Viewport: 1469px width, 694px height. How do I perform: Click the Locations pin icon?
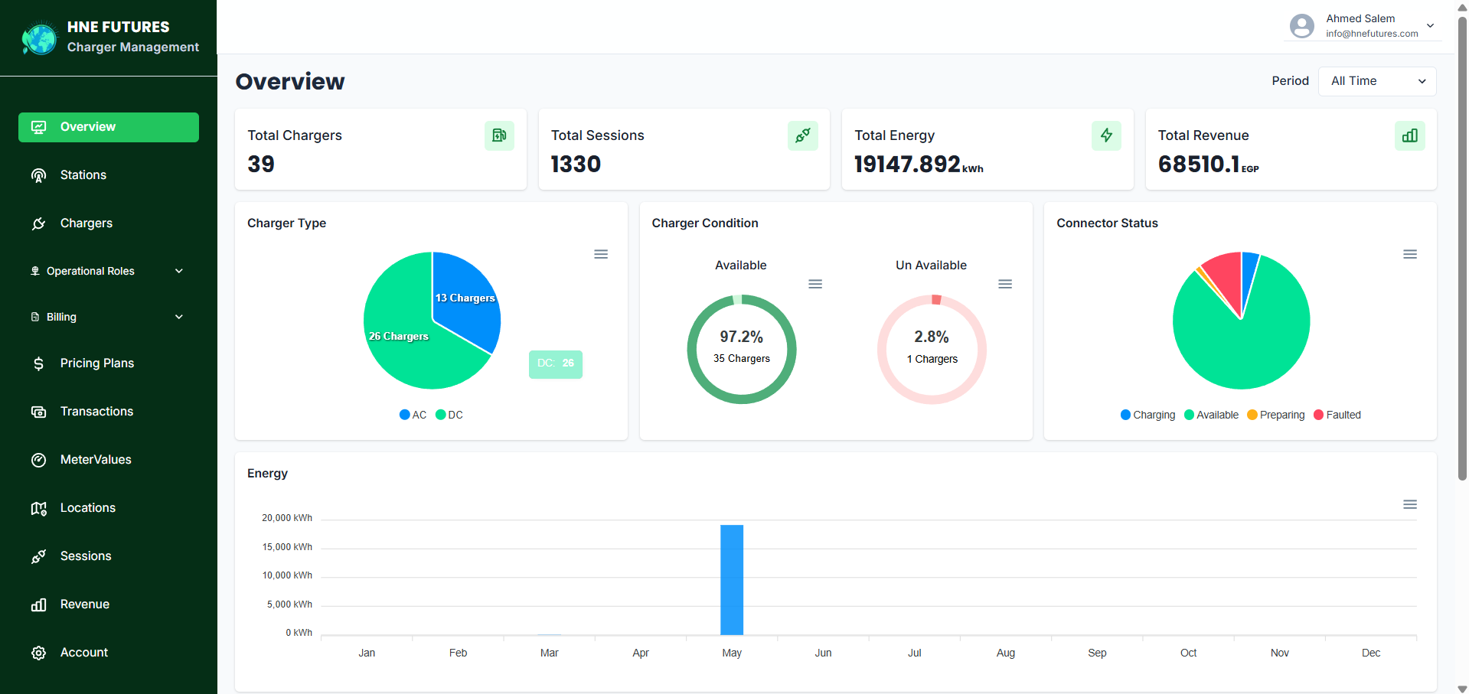click(38, 508)
